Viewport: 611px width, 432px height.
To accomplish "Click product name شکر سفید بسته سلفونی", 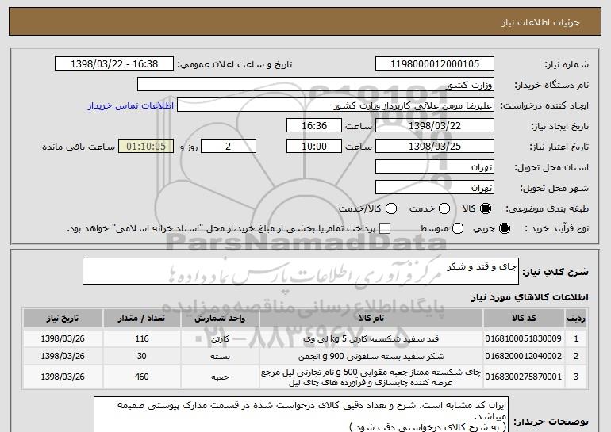I will [x=371, y=356].
